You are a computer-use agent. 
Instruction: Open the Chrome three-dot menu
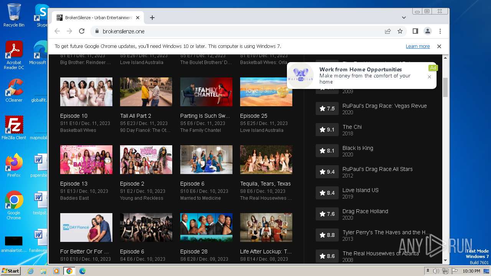coord(440,31)
